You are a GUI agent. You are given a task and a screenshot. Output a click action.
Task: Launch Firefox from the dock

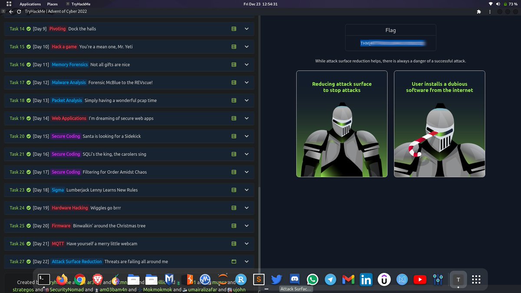pyautogui.click(x=63, y=280)
